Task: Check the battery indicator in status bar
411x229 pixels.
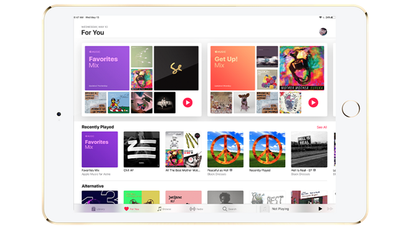Action: click(x=333, y=17)
